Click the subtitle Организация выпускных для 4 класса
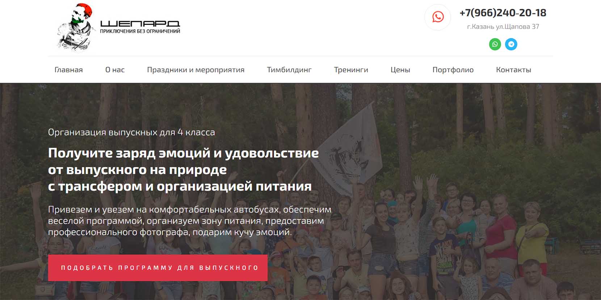This screenshot has width=601, height=300. point(131,132)
